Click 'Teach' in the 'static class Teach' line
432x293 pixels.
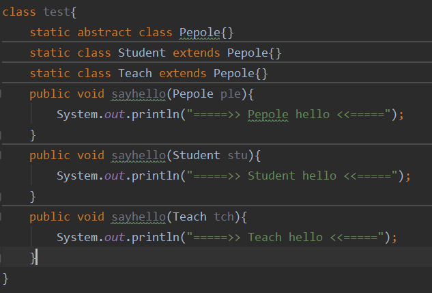(x=134, y=73)
